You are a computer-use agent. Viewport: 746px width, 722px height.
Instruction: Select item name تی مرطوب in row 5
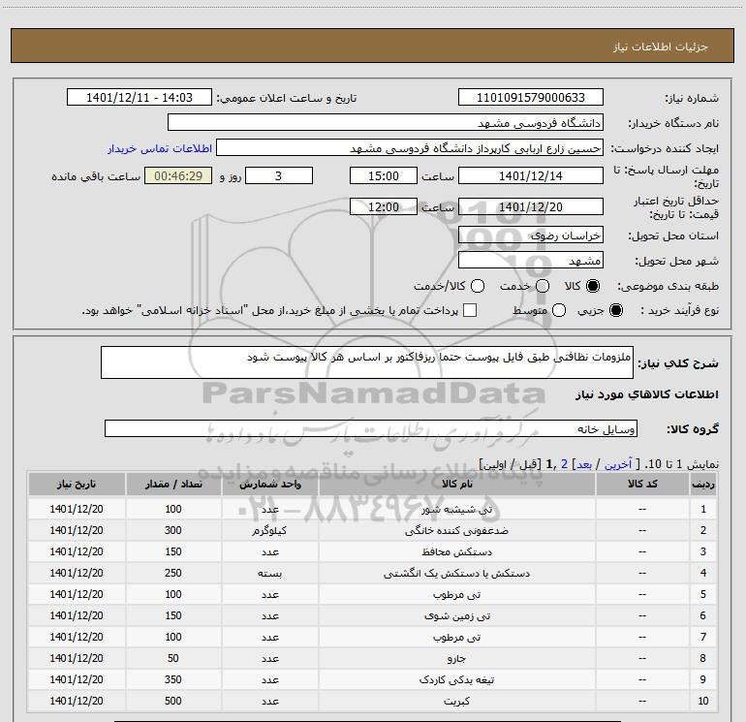[x=456, y=594]
